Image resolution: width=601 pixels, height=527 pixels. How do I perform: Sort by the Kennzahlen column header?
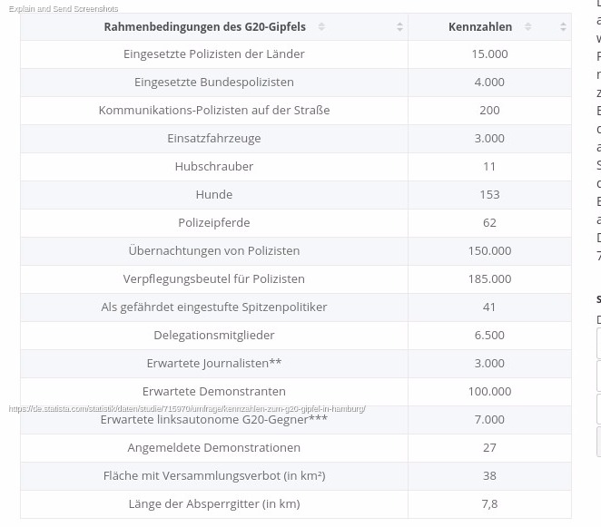click(480, 27)
